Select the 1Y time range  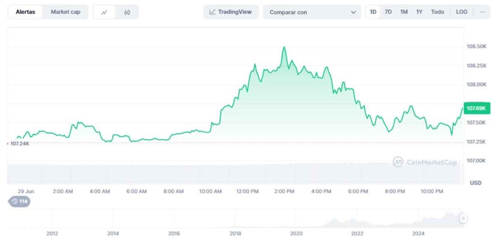pyautogui.click(x=419, y=12)
